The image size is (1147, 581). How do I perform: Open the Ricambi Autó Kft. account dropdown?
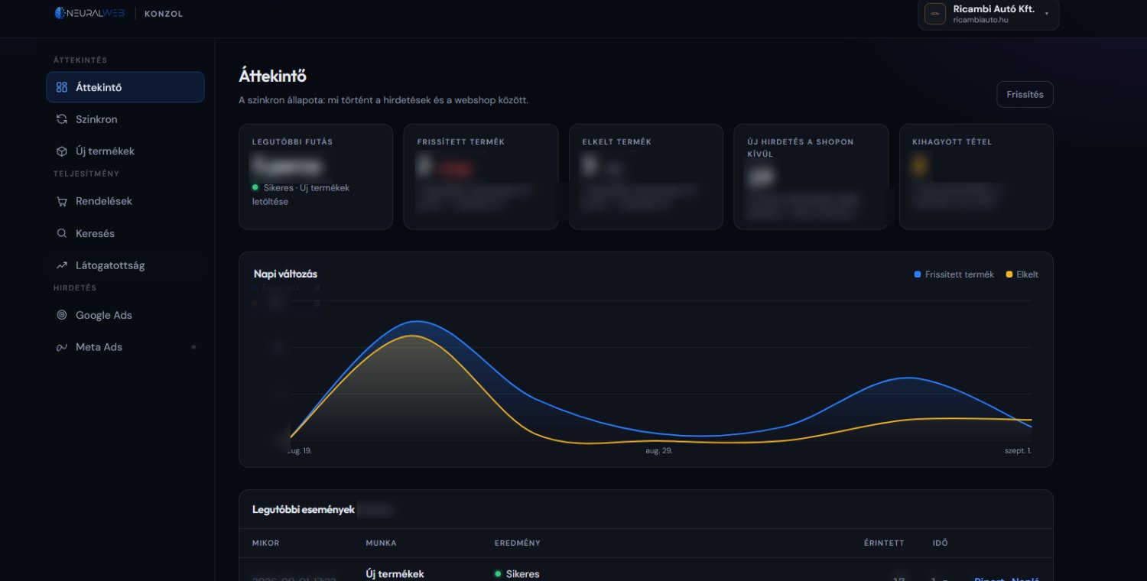pos(989,14)
